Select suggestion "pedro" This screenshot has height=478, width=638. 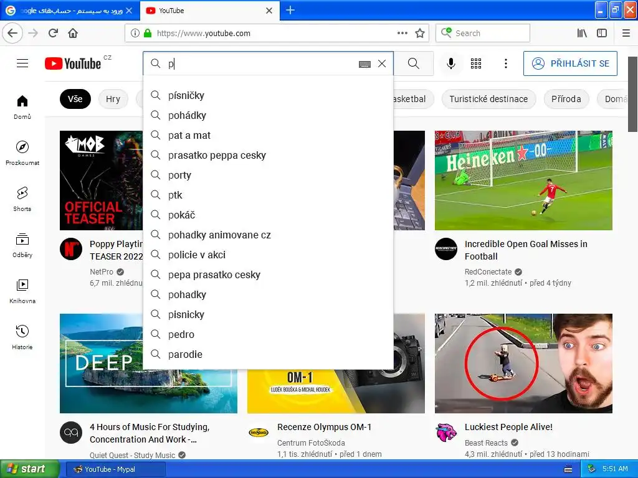pyautogui.click(x=268, y=334)
